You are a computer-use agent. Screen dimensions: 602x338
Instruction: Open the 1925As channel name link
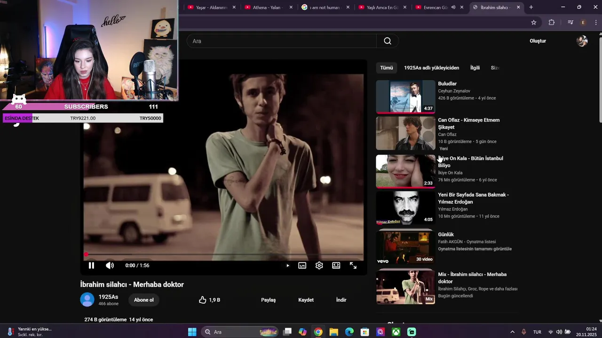[108, 297]
